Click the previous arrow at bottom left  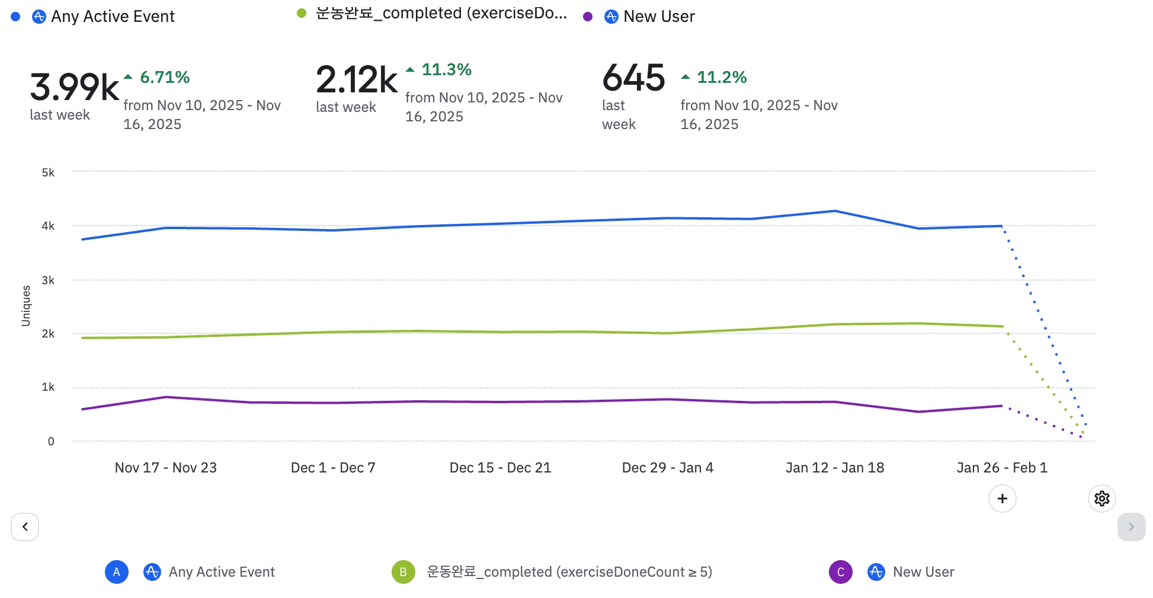pyautogui.click(x=25, y=526)
